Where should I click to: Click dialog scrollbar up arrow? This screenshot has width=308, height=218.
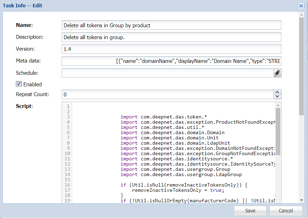pyautogui.click(x=301, y=14)
